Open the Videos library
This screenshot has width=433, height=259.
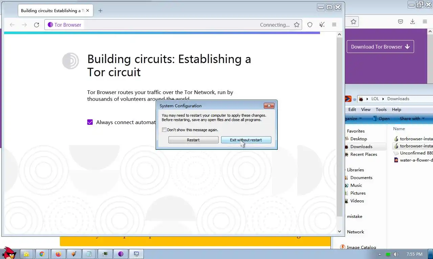357,201
